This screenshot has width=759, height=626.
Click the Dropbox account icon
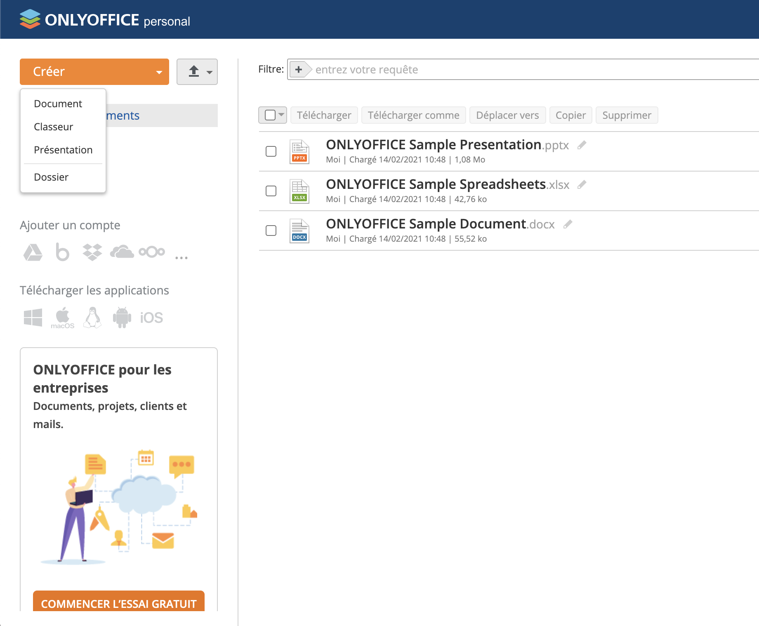pos(92,252)
